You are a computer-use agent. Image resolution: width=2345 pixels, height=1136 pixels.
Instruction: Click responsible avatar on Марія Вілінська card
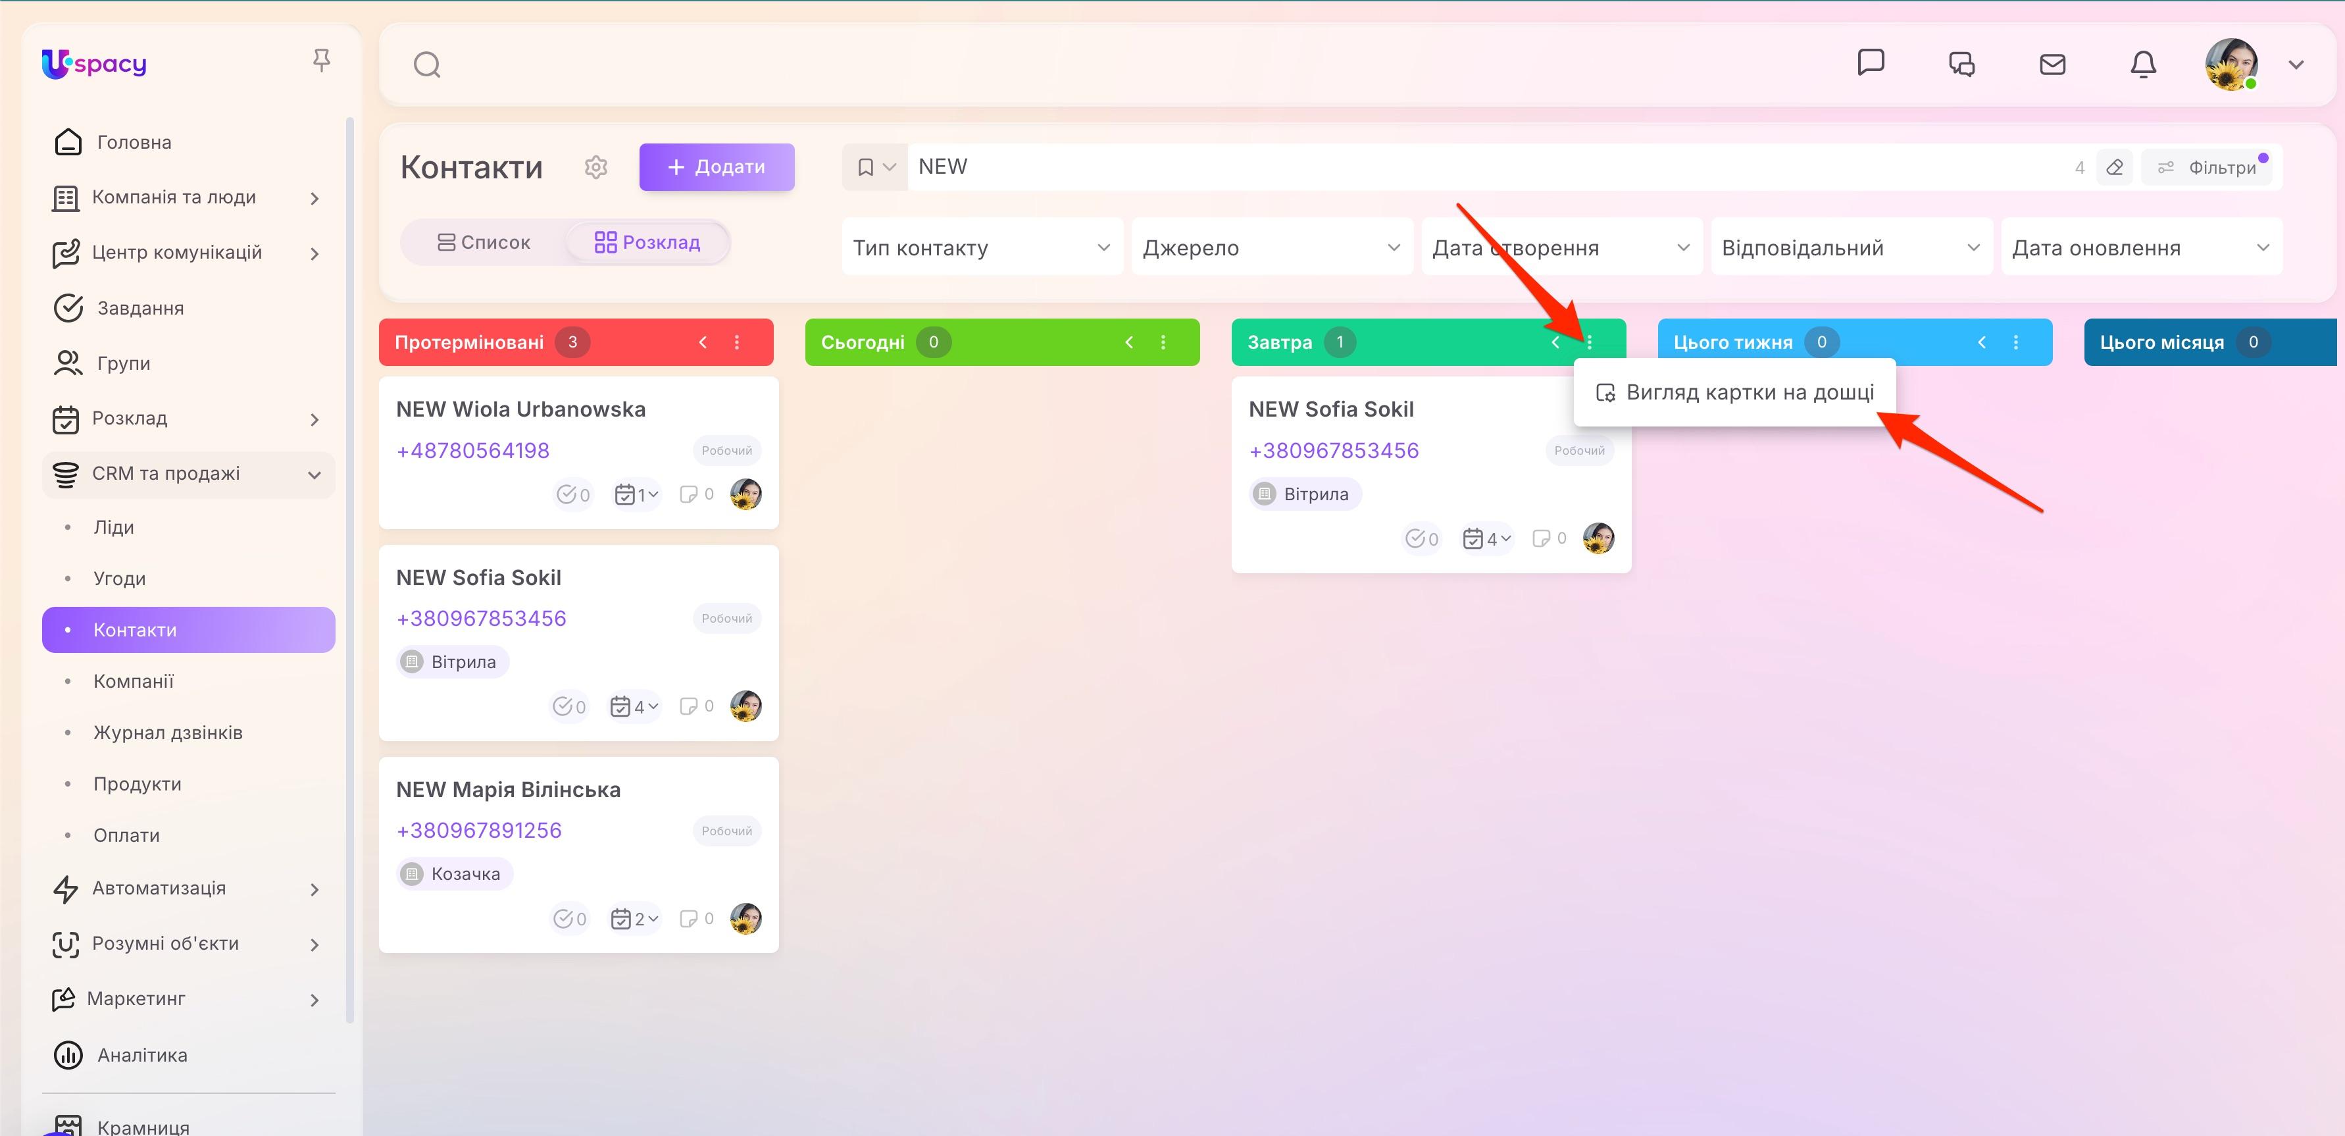point(745,918)
